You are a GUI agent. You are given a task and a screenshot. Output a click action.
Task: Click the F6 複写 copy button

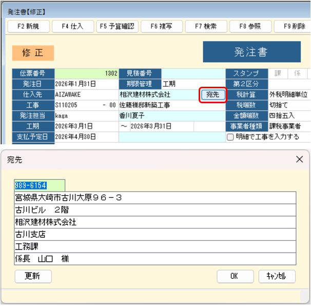click(x=162, y=26)
